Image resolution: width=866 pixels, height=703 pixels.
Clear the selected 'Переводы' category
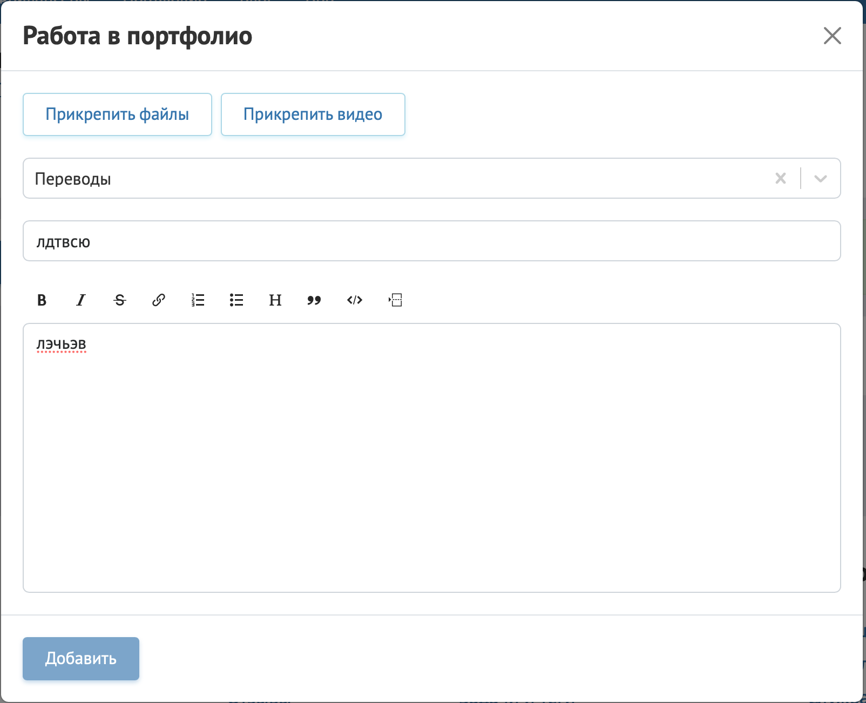(x=781, y=179)
